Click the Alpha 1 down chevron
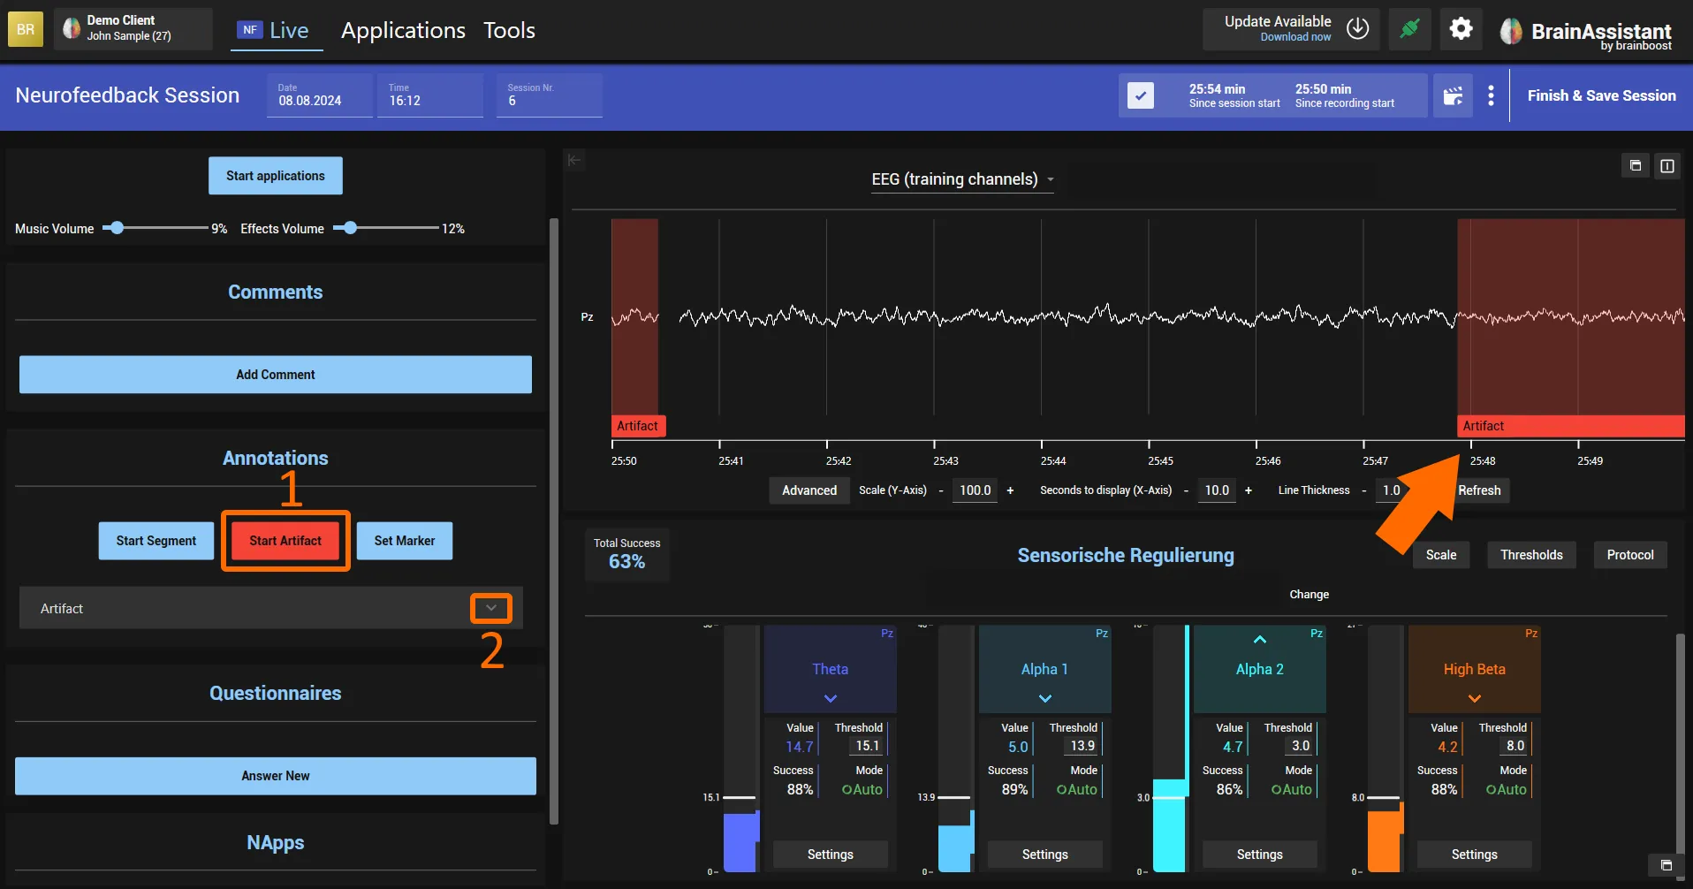Screen dimensions: 1693x889 pos(1045,698)
